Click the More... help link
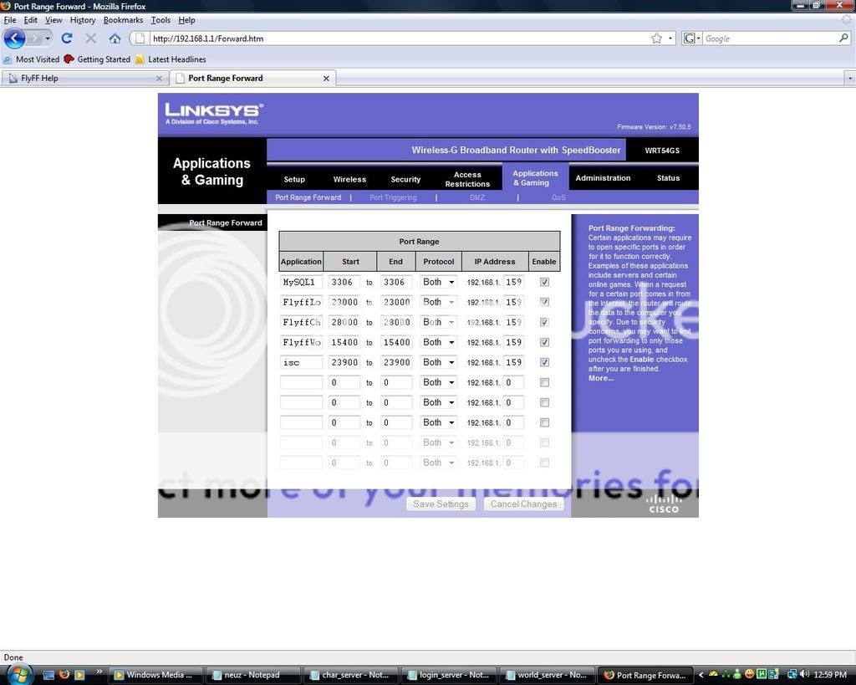856x685 pixels. [600, 378]
